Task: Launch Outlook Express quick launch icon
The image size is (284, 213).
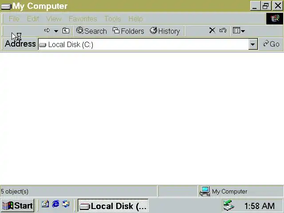Action: [66, 204]
